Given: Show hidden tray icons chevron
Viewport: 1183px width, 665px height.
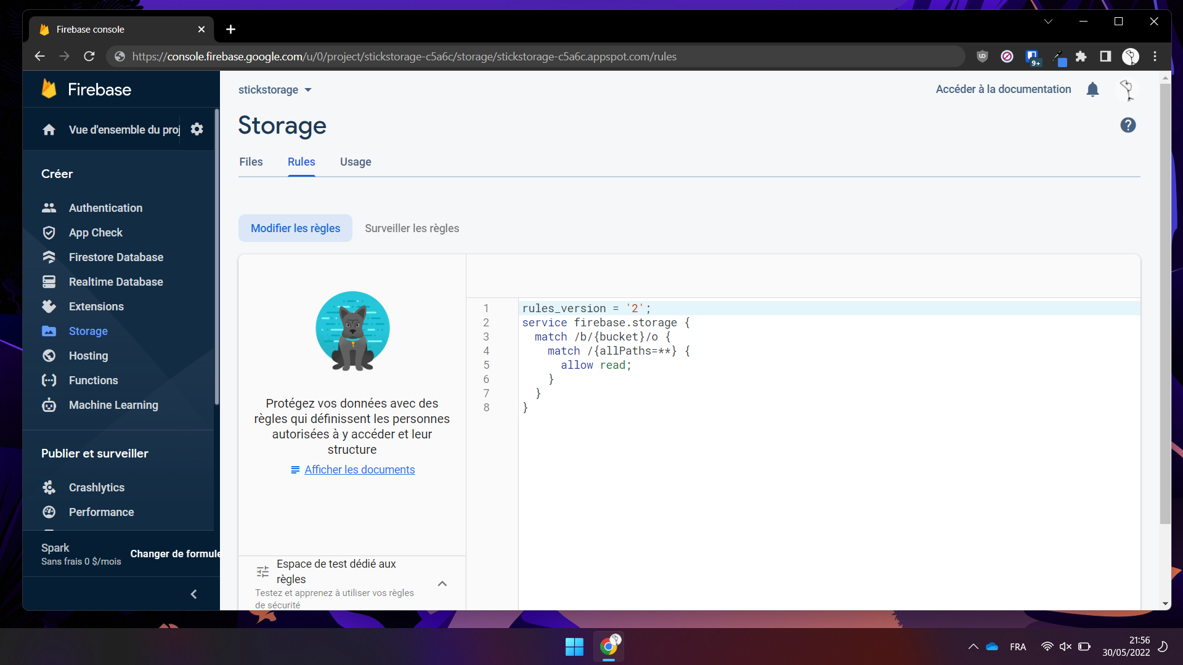Looking at the screenshot, I should (973, 647).
